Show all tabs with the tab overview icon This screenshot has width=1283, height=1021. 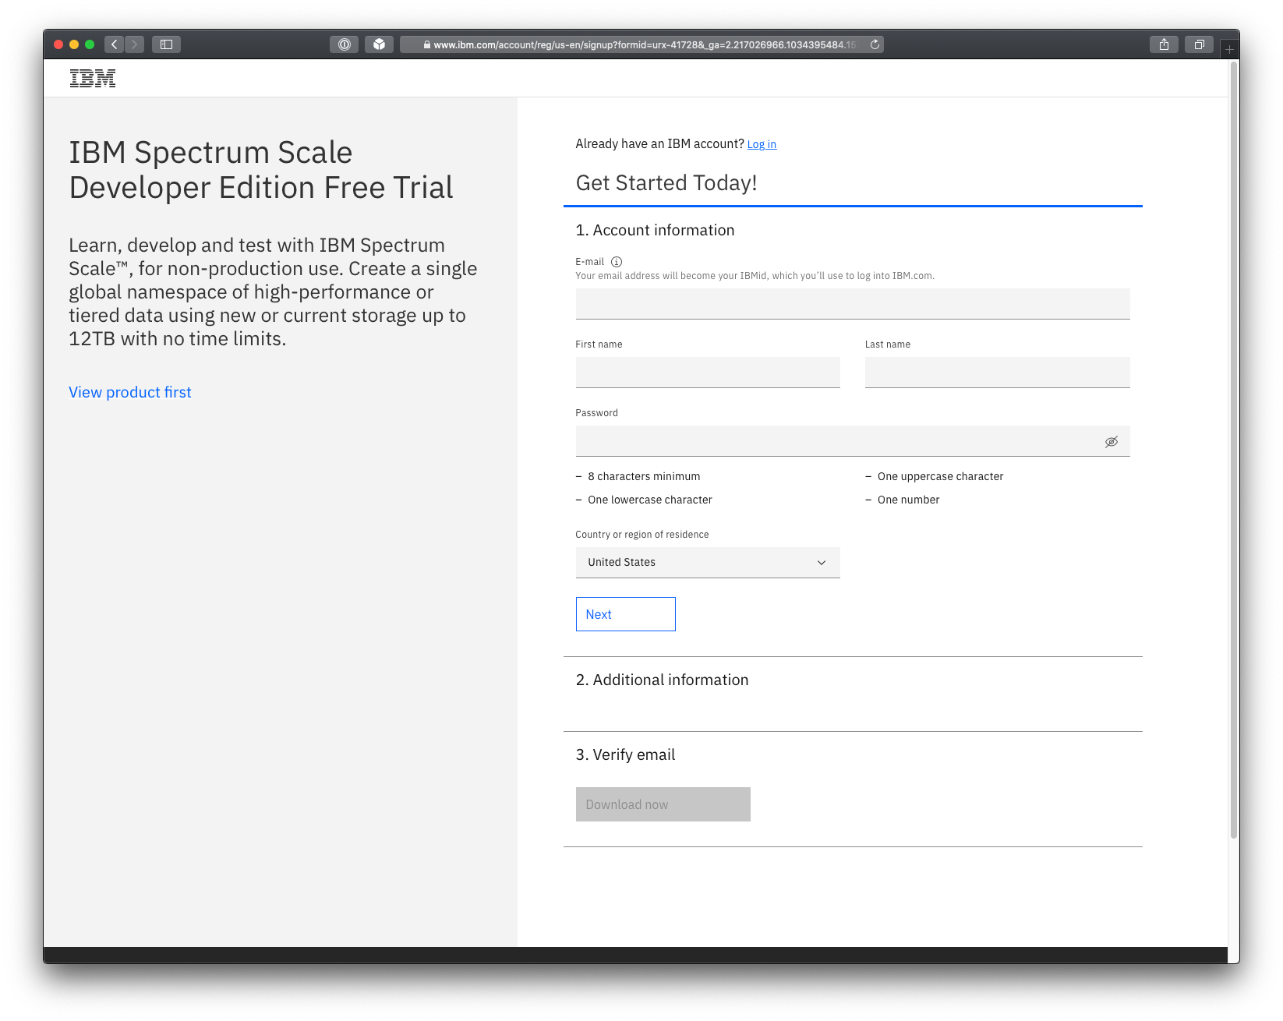coord(1198,44)
